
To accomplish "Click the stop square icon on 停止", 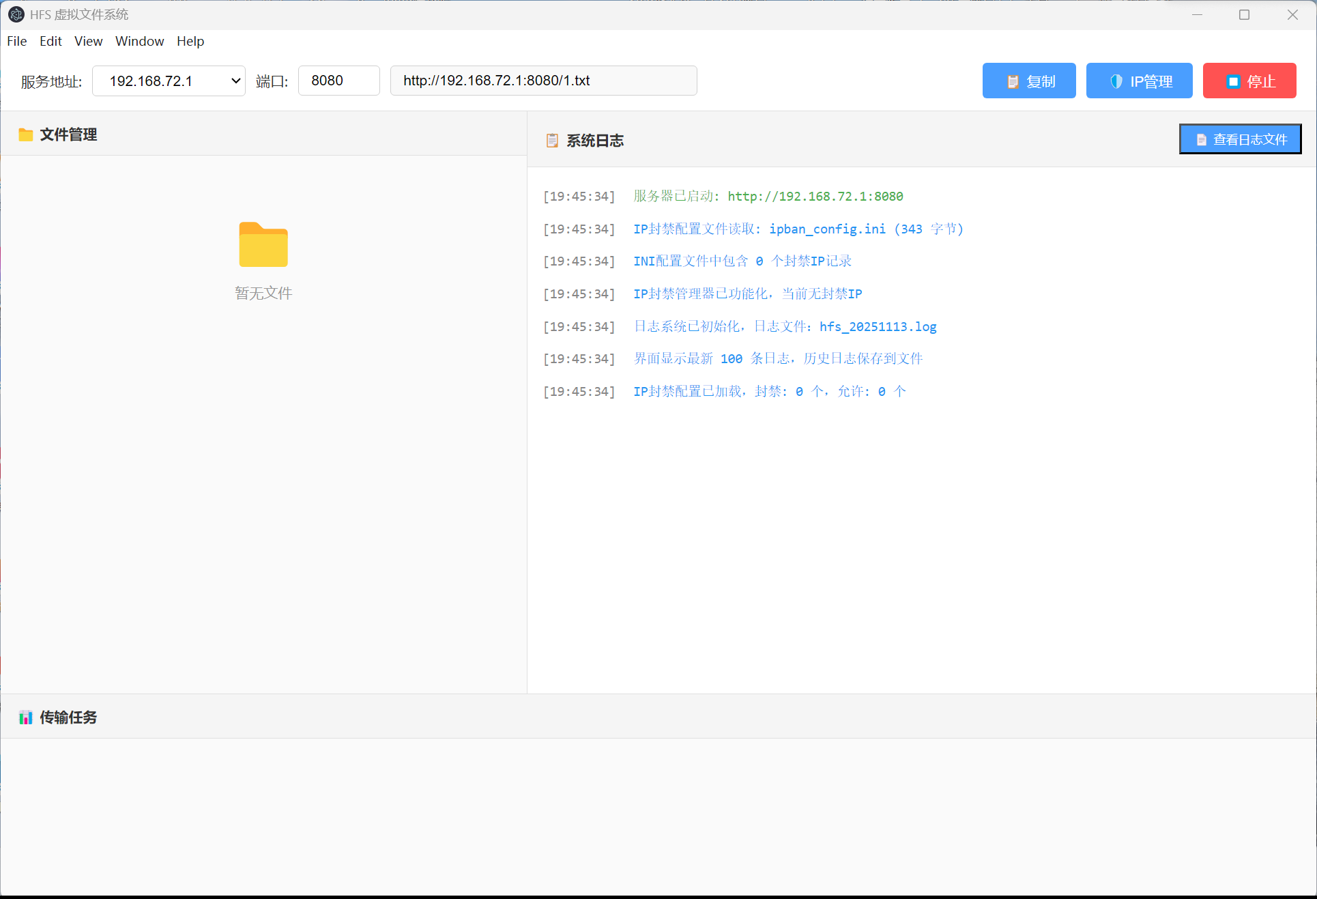I will 1233,81.
